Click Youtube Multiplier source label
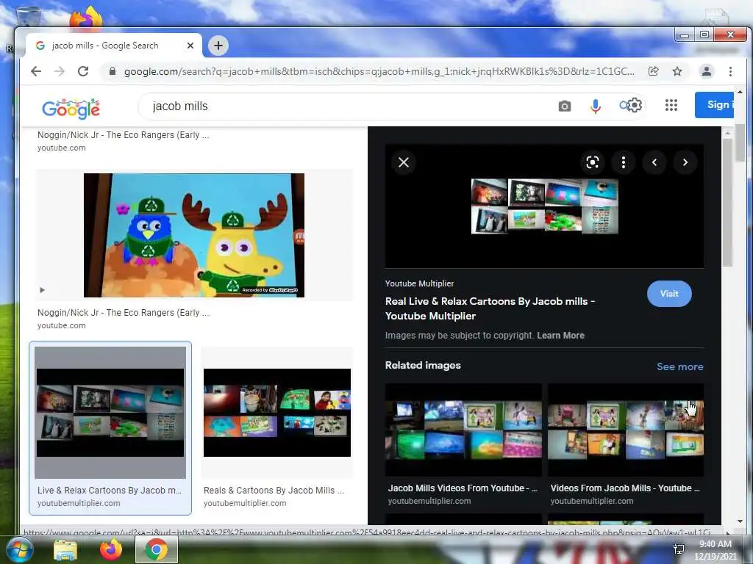753x564 pixels. point(419,283)
